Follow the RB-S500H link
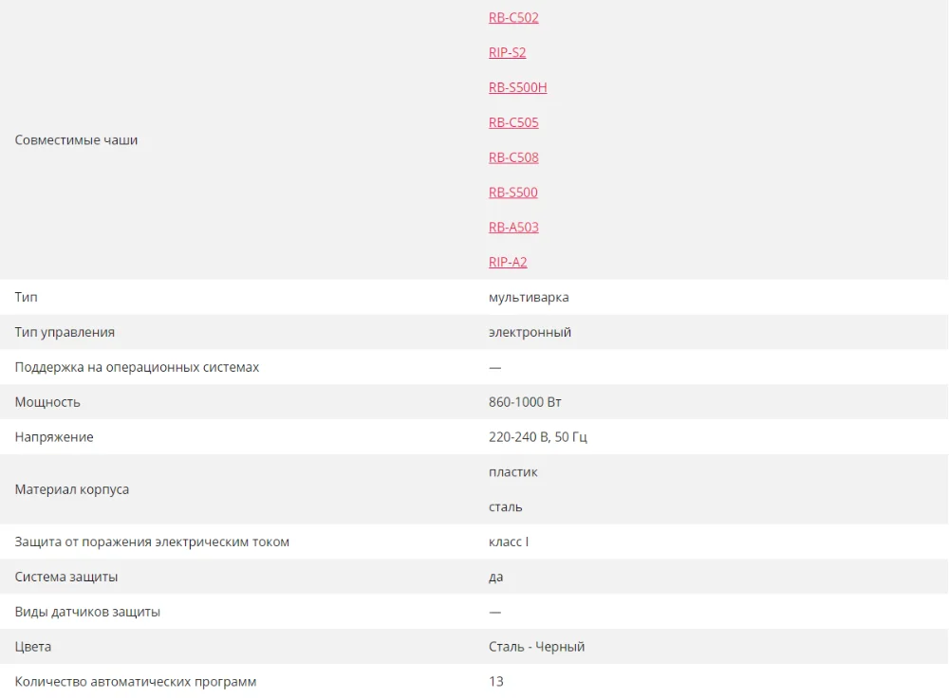This screenshot has width=949, height=698. point(517,87)
